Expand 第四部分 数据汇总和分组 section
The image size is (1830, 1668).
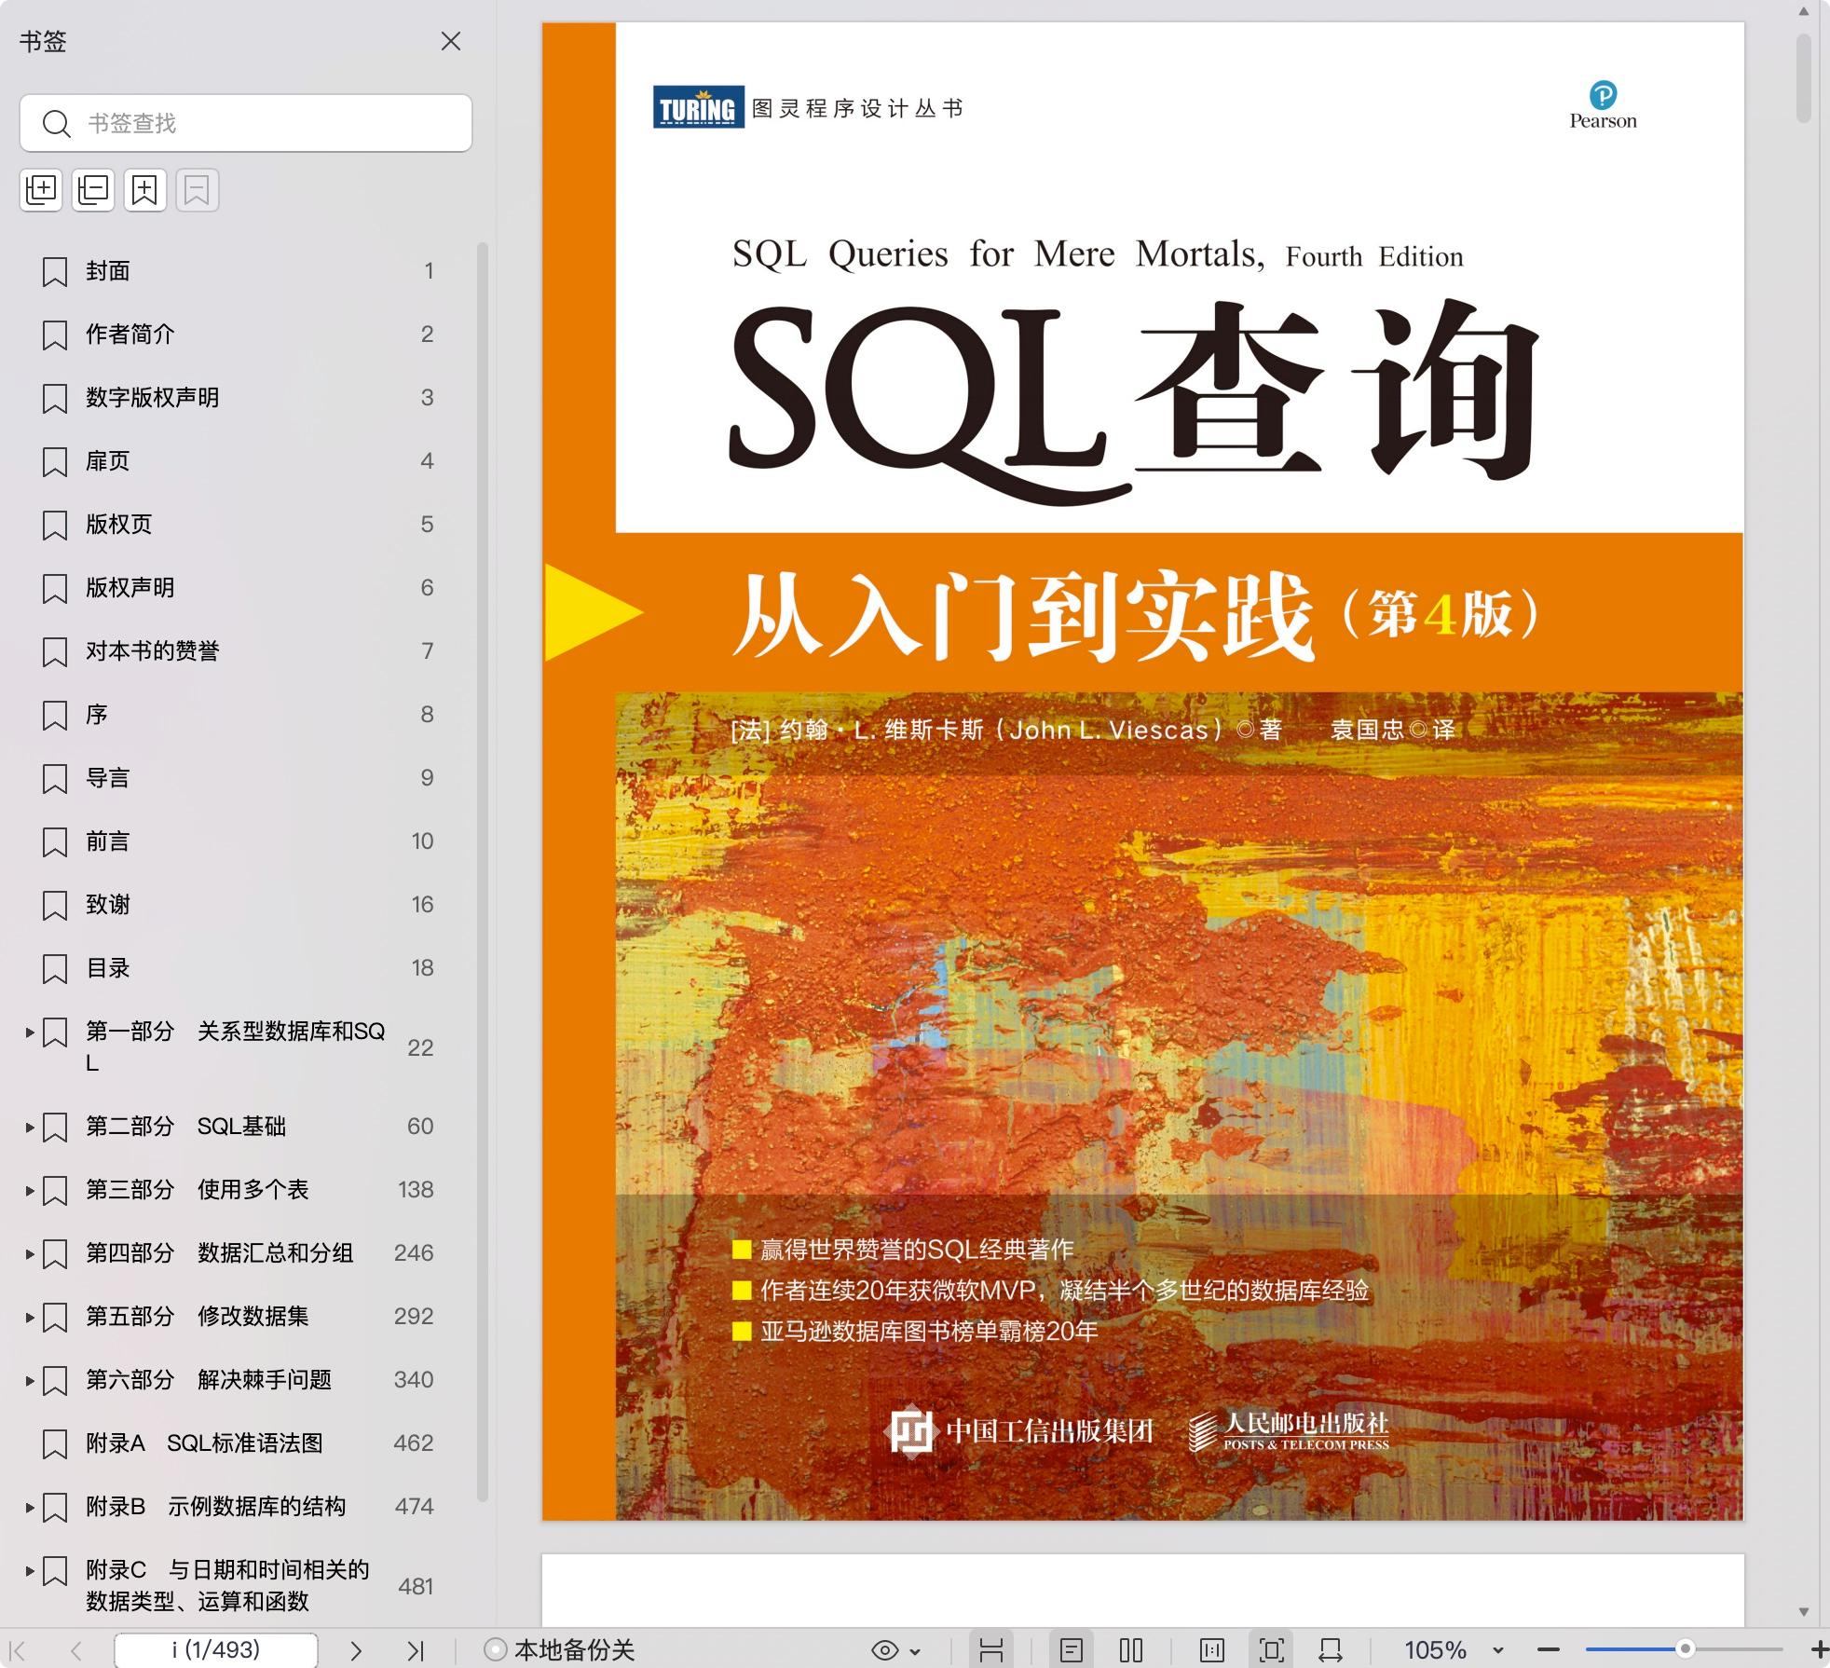[30, 1254]
